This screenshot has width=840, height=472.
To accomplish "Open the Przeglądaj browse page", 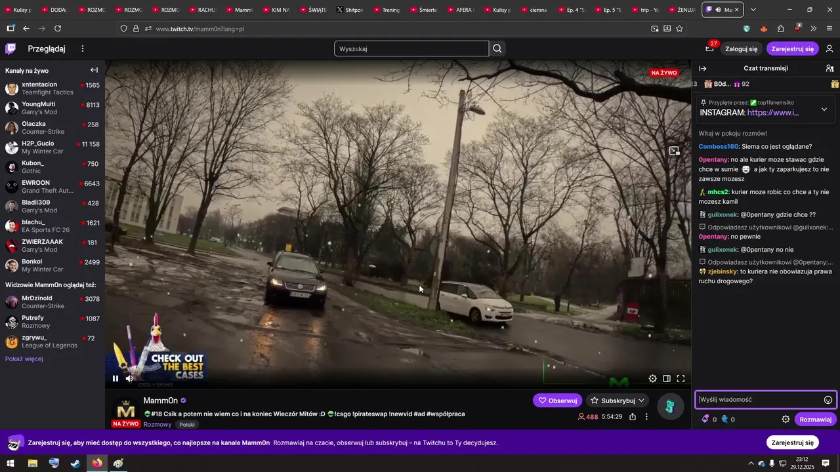I will coord(47,49).
